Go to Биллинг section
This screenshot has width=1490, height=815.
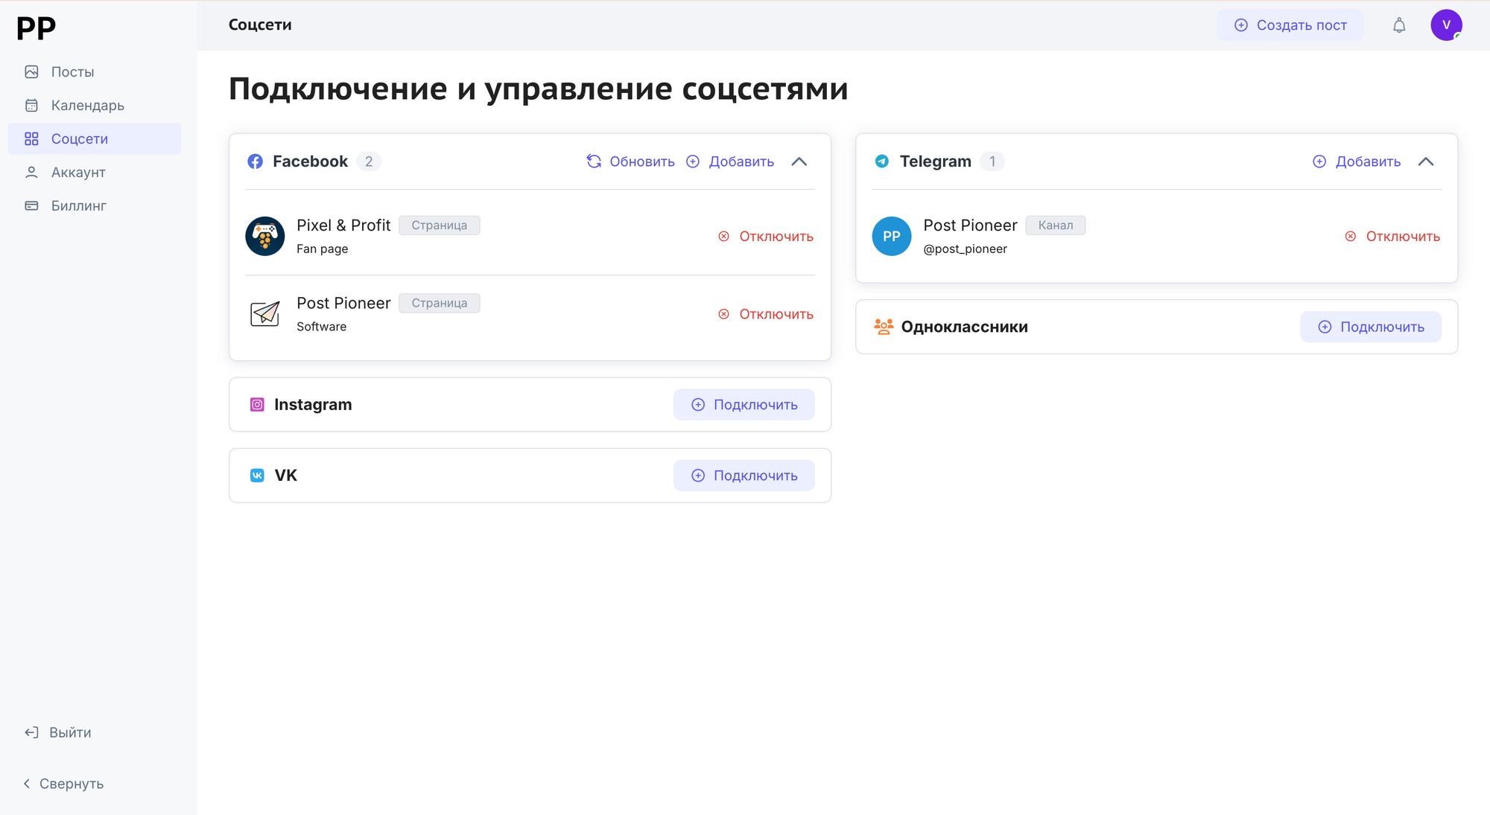click(x=78, y=206)
